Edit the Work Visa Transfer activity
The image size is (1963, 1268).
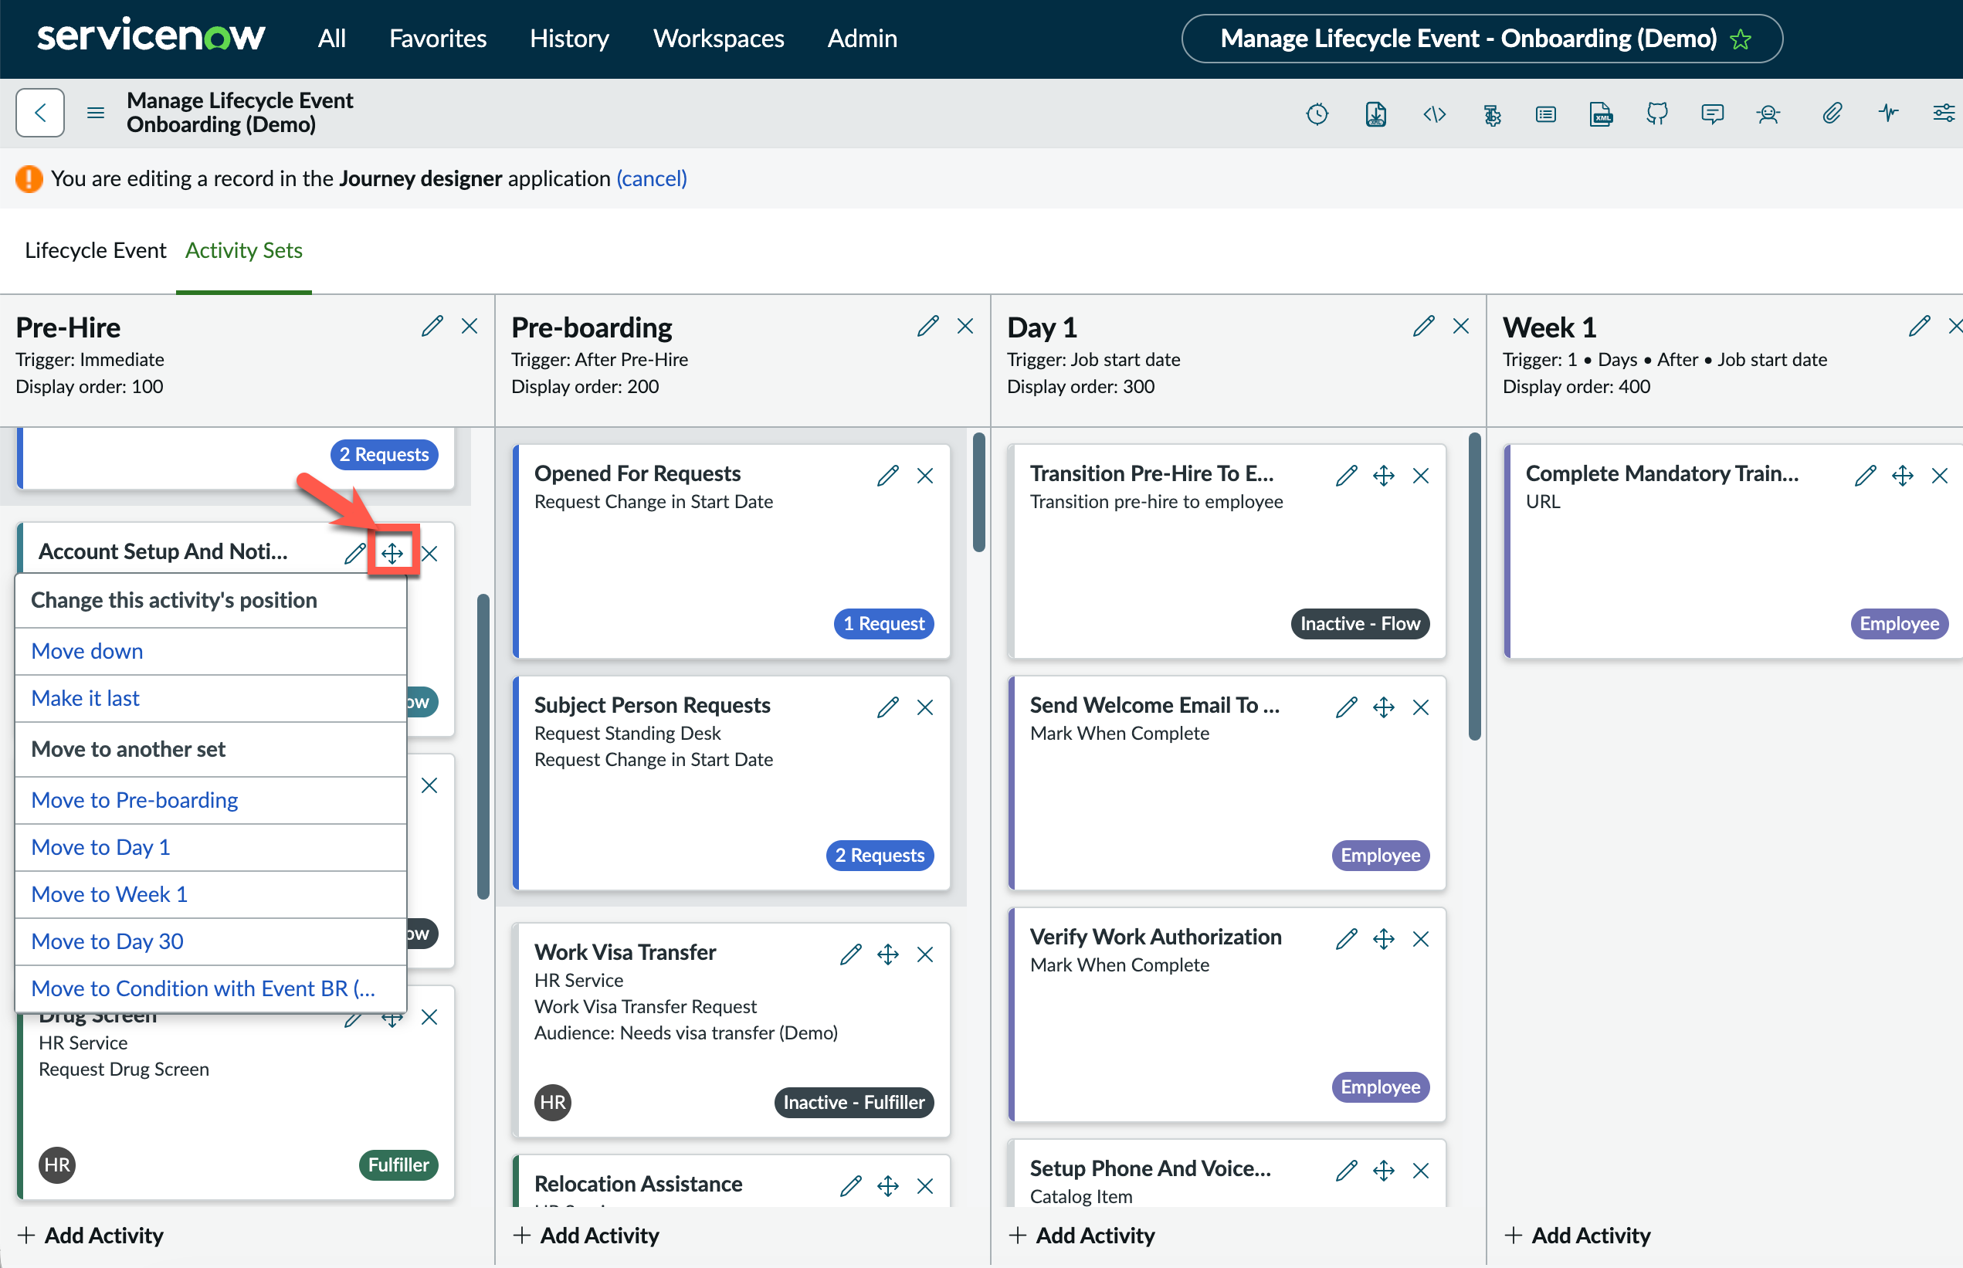[x=849, y=954]
